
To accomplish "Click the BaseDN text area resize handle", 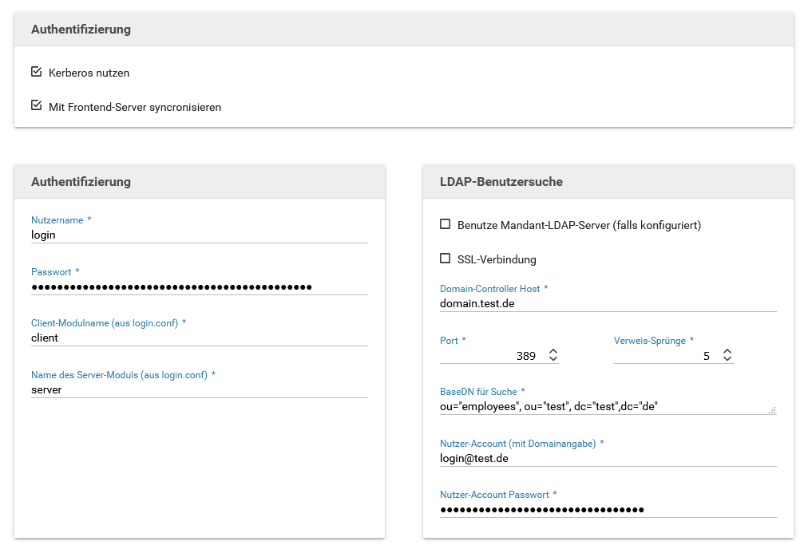I will 772,410.
